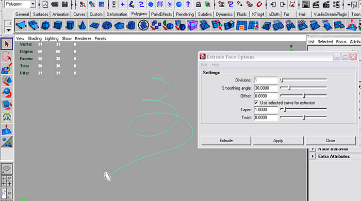Click the Smoothing angle value field
The image size is (361, 201).
click(266, 88)
